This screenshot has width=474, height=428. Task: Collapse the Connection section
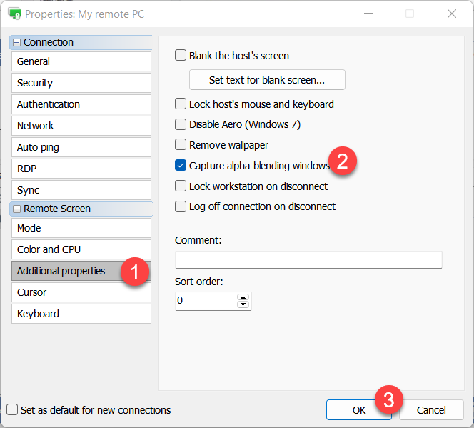[17, 43]
